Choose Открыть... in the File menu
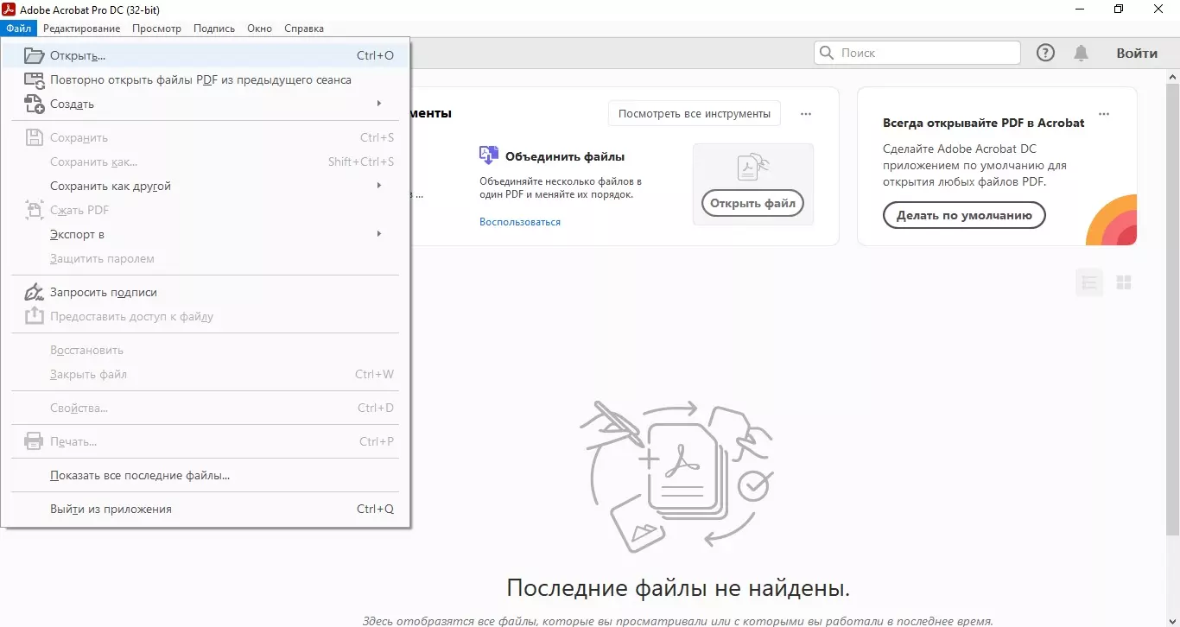Image resolution: width=1180 pixels, height=627 pixels. [205, 55]
